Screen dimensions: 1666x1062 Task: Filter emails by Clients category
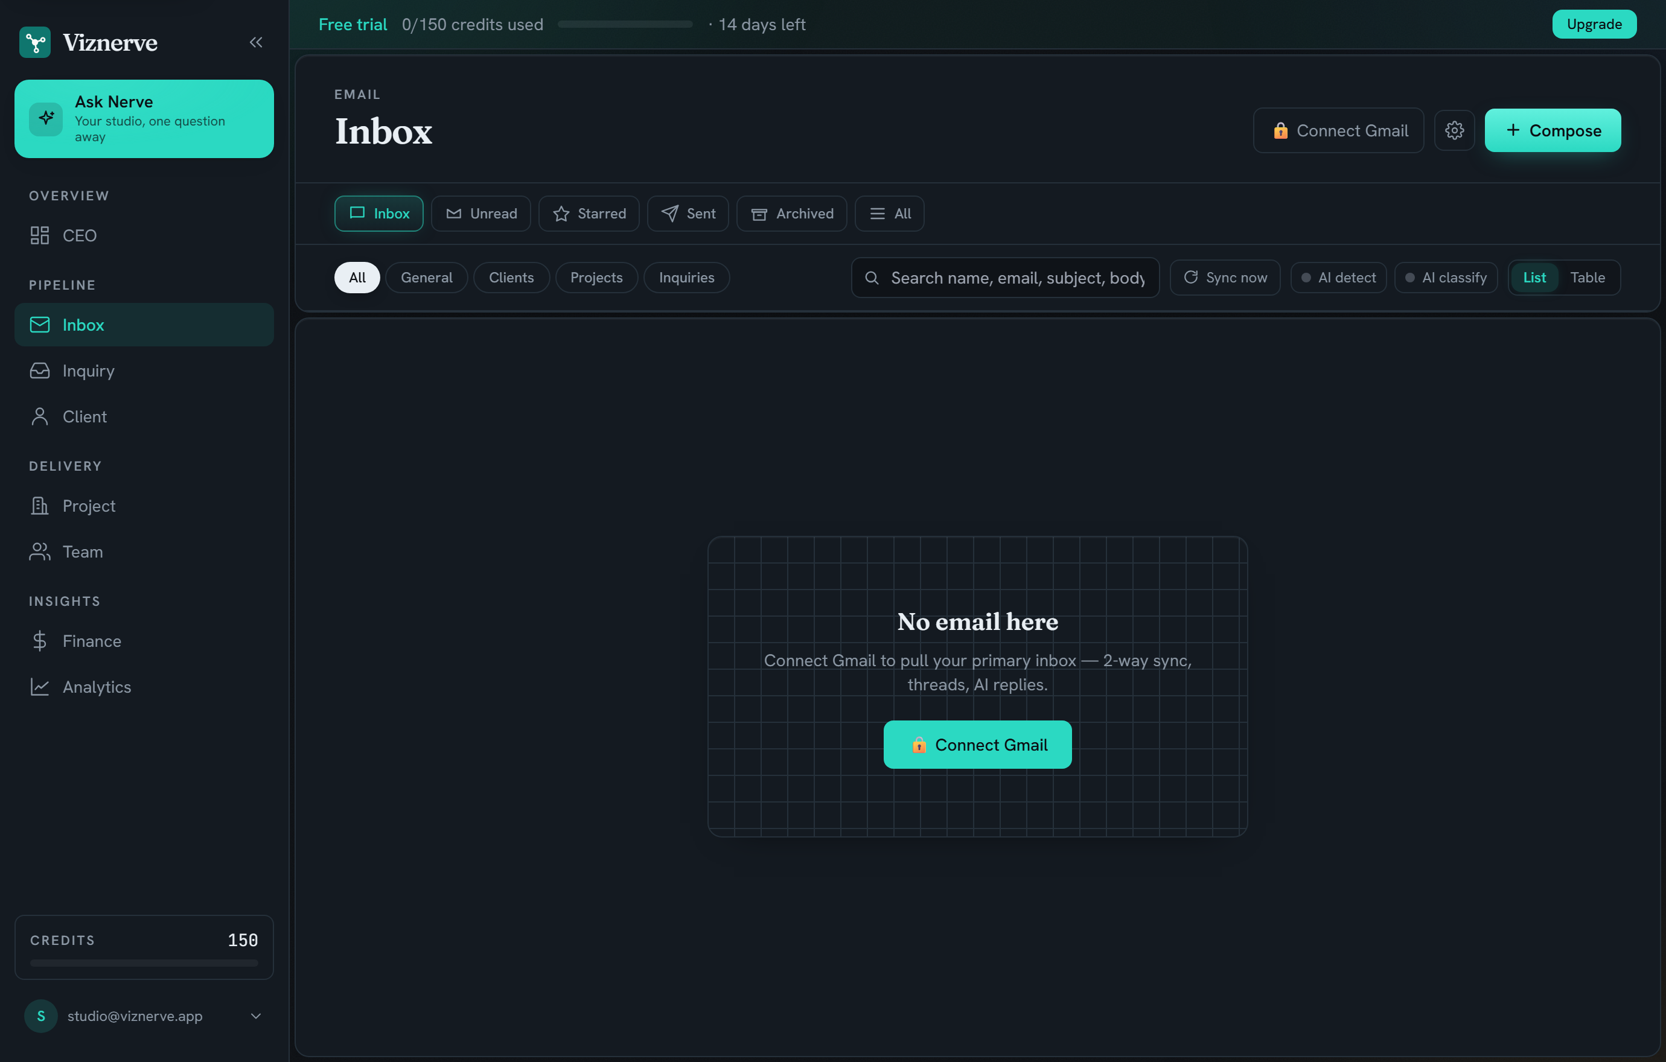click(511, 278)
